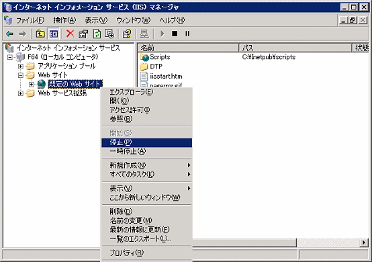Select the アプリケーション プール tree item
This screenshot has width=372, height=262.
click(x=66, y=66)
